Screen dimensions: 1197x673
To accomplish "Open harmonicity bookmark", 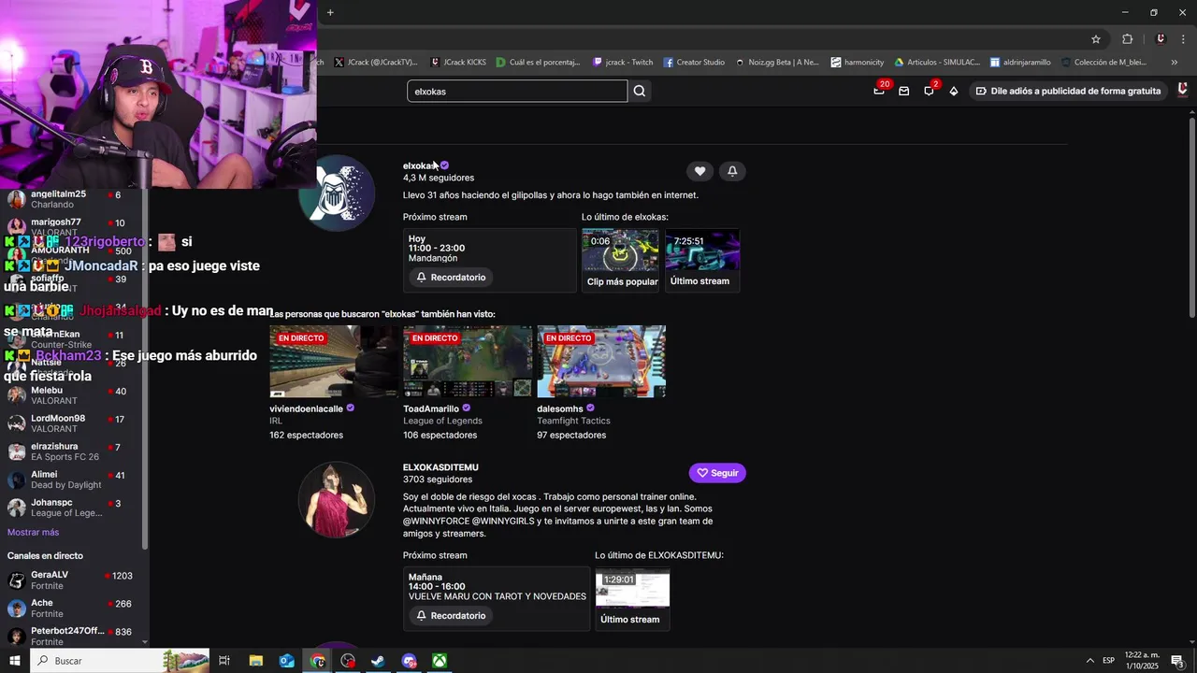I will click(858, 63).
